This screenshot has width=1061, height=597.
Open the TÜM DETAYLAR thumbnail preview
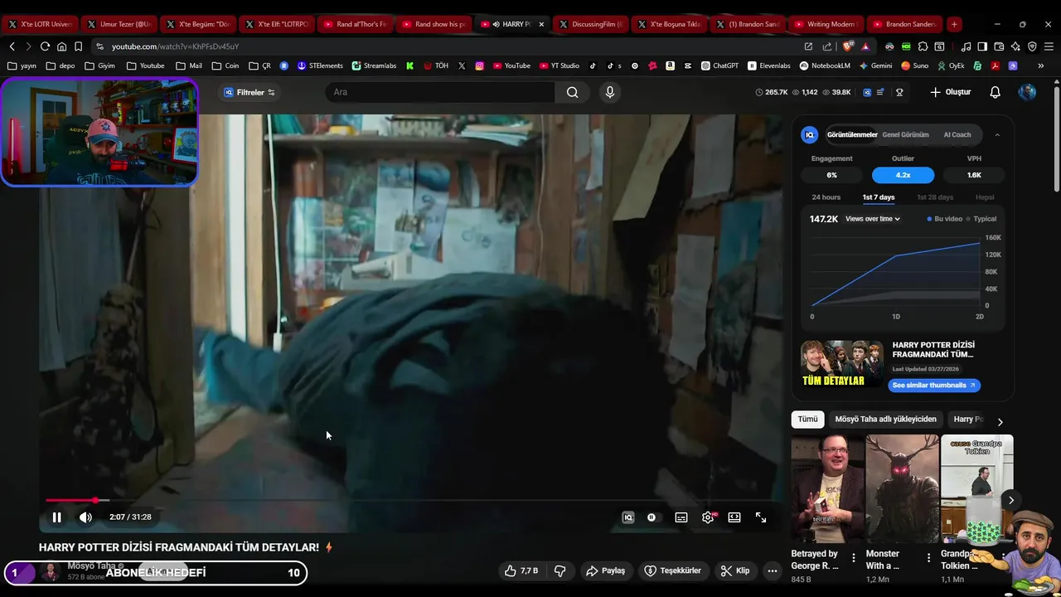[x=841, y=364]
